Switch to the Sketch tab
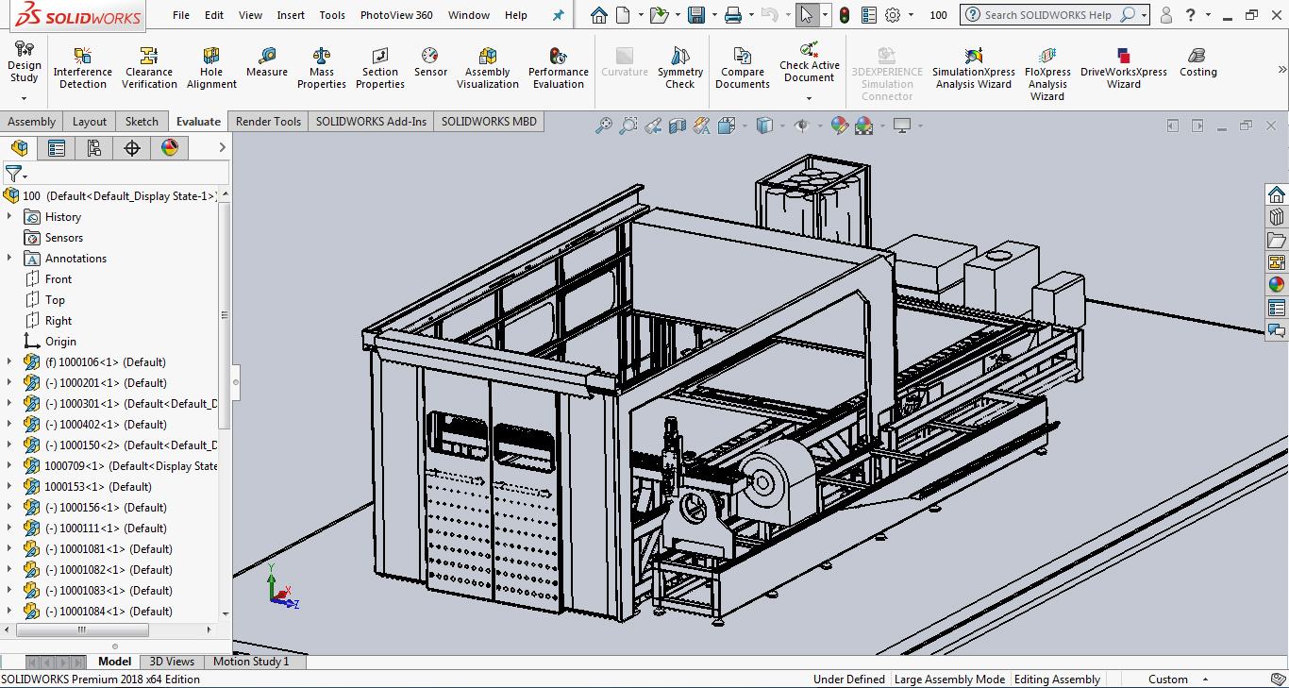1289x688 pixels. tap(142, 122)
